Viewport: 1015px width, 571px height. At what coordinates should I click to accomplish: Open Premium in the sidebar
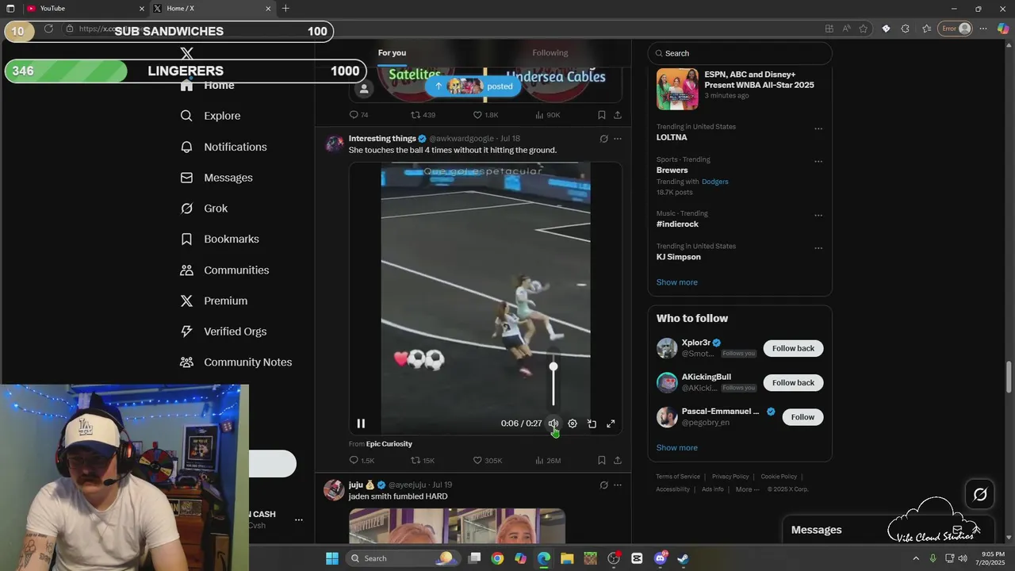click(x=213, y=301)
